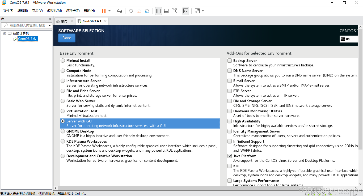Check File and Storage Server
363x196 pixels.
(x=230, y=101)
